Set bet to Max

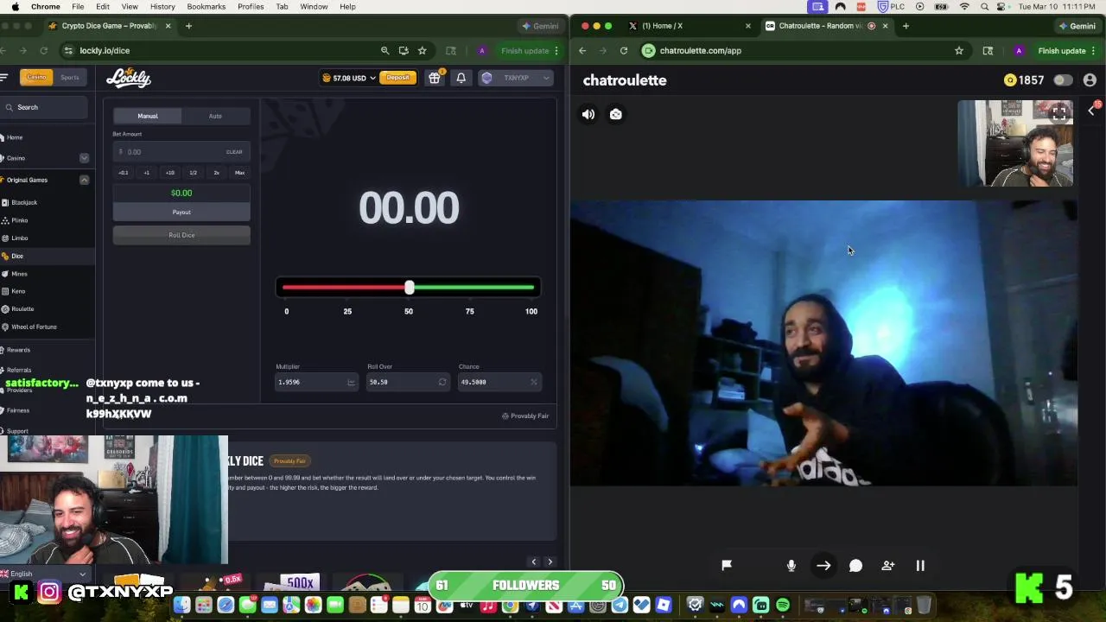click(239, 173)
